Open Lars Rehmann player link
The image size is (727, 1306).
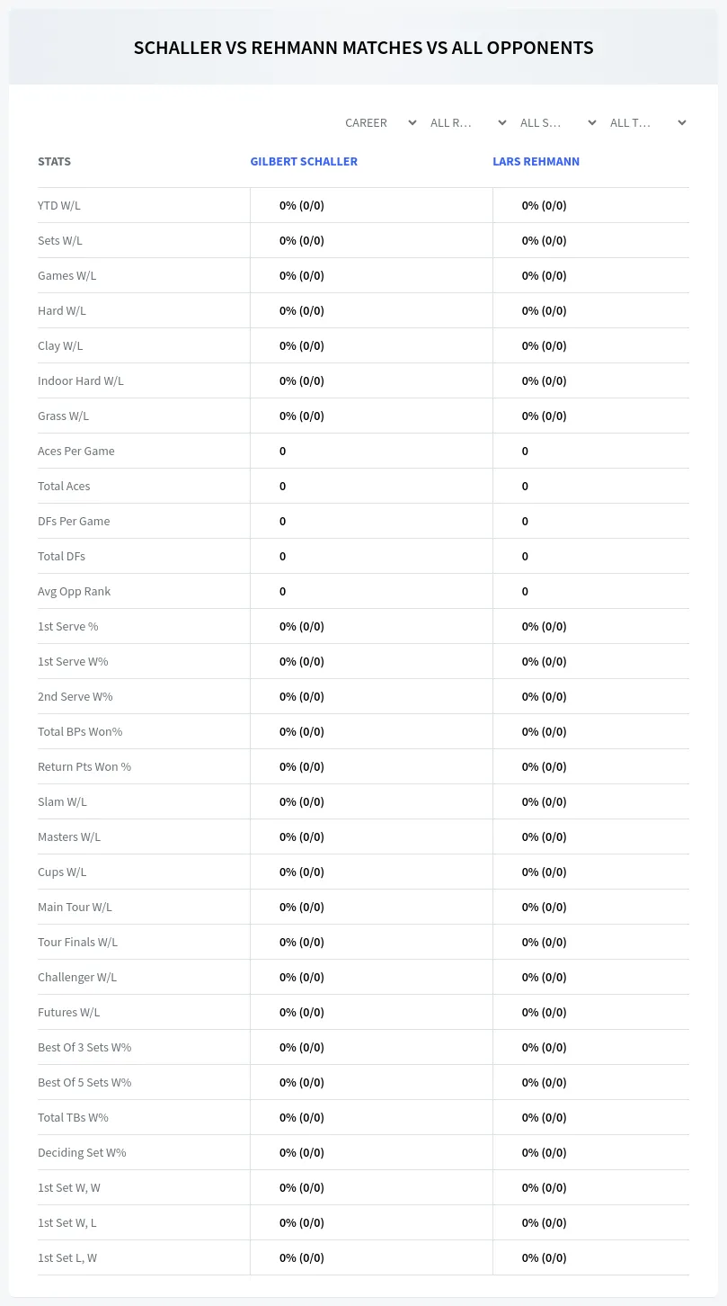(536, 162)
